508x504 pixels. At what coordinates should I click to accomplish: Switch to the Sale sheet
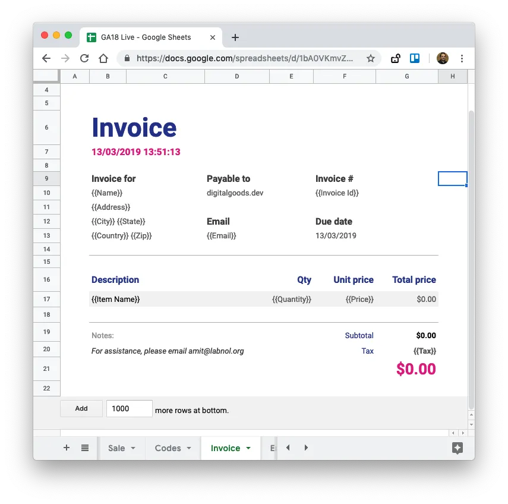tap(118, 448)
